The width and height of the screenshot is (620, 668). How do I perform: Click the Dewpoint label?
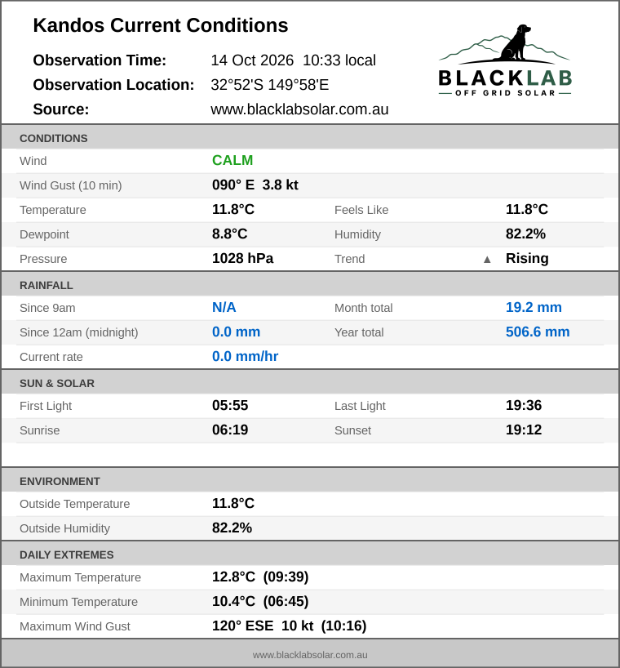44,234
